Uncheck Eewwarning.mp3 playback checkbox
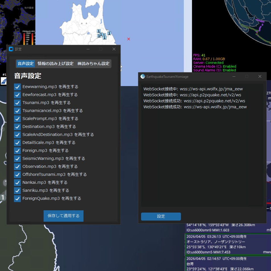The width and height of the screenshot is (271, 271). (x=17, y=87)
